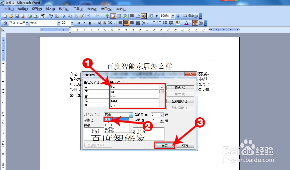Open an existing document
The height and width of the screenshot is (170, 290).
coord(11,16)
